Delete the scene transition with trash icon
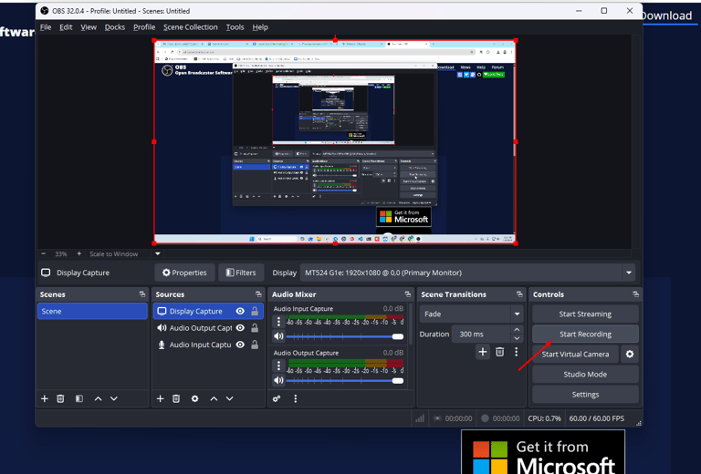This screenshot has width=701, height=474. 499,352
